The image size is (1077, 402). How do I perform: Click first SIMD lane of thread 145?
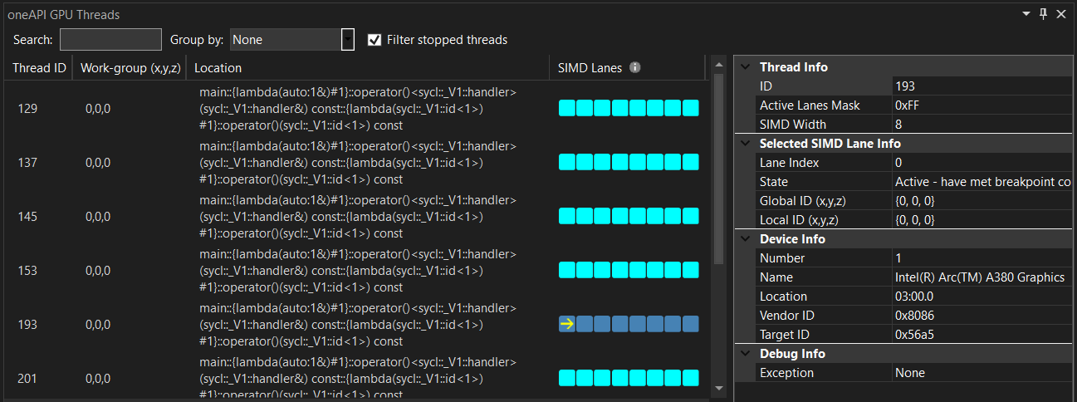click(x=567, y=216)
